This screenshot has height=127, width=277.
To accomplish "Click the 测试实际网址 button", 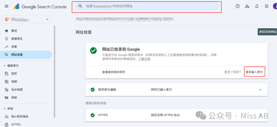I will pyautogui.click(x=268, y=32).
